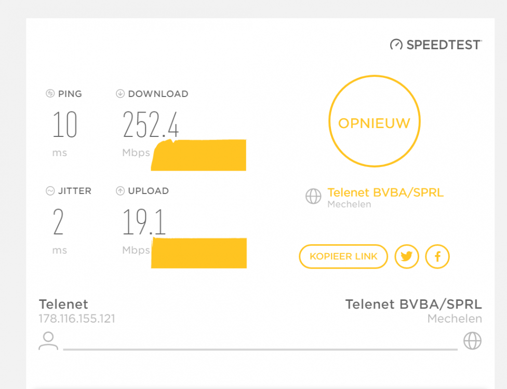Click the download arrow icon
The image size is (507, 389).
point(120,94)
